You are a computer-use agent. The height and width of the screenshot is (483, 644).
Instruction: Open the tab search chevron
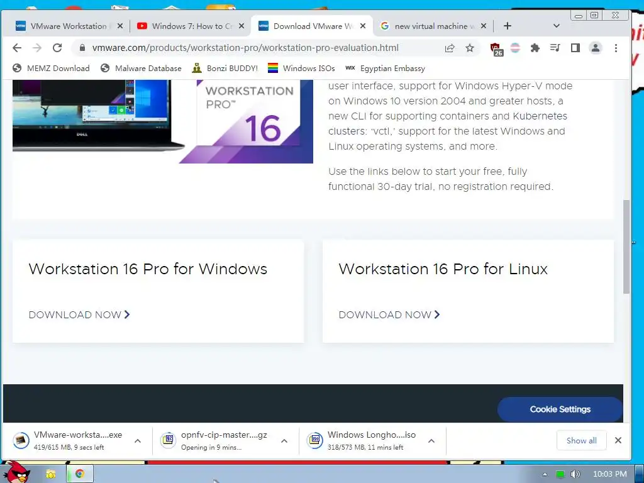tap(557, 26)
